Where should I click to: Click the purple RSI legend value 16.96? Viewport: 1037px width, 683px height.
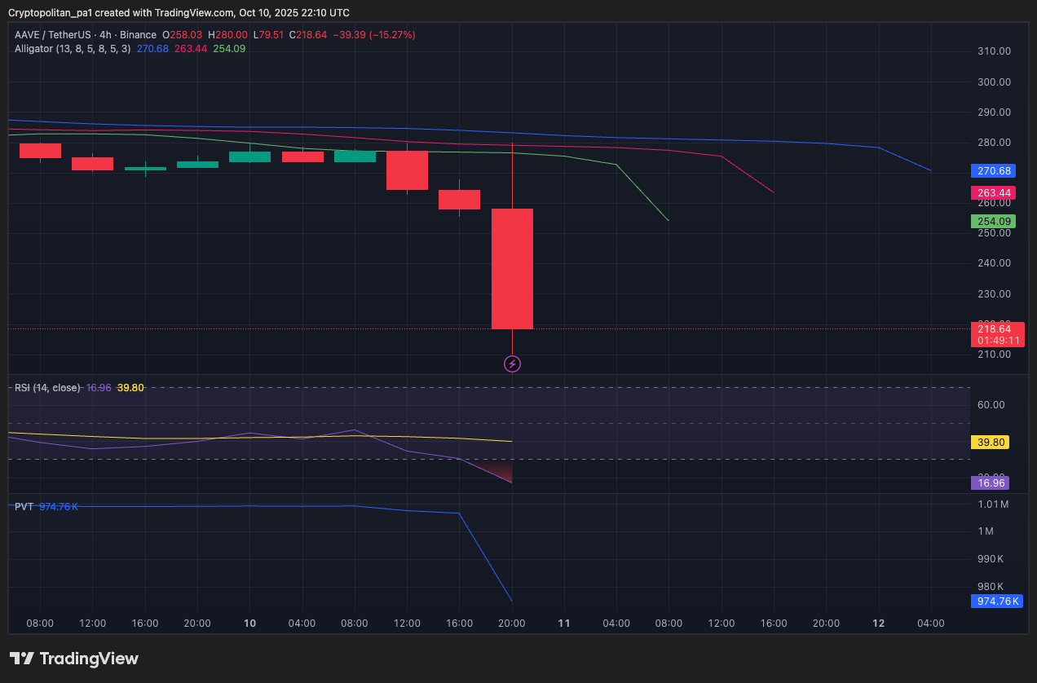click(x=99, y=388)
